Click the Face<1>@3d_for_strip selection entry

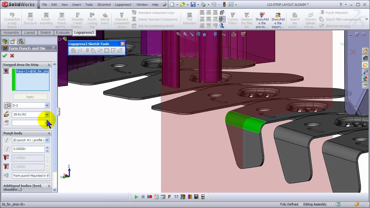pos(33,71)
